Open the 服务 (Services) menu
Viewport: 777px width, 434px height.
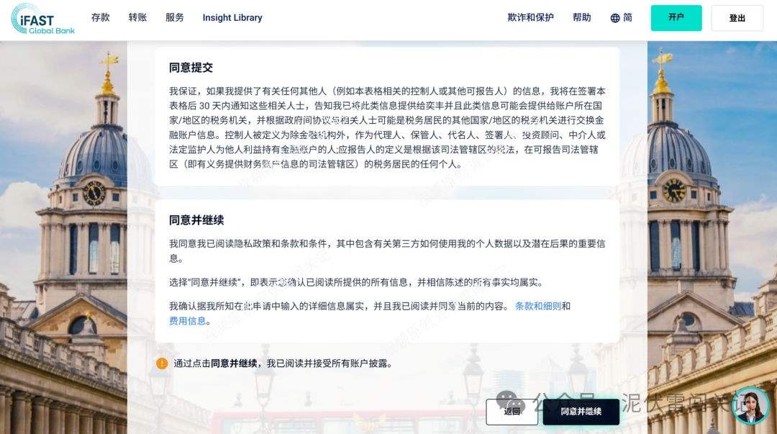coord(174,17)
